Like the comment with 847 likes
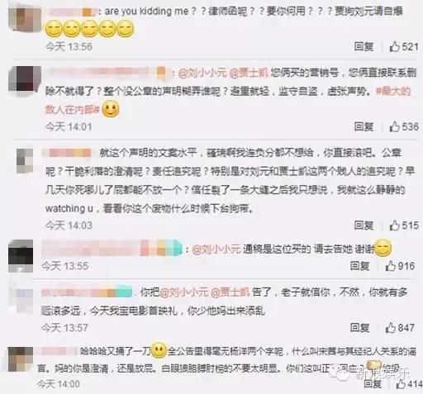423x394 pixels. (x=391, y=328)
